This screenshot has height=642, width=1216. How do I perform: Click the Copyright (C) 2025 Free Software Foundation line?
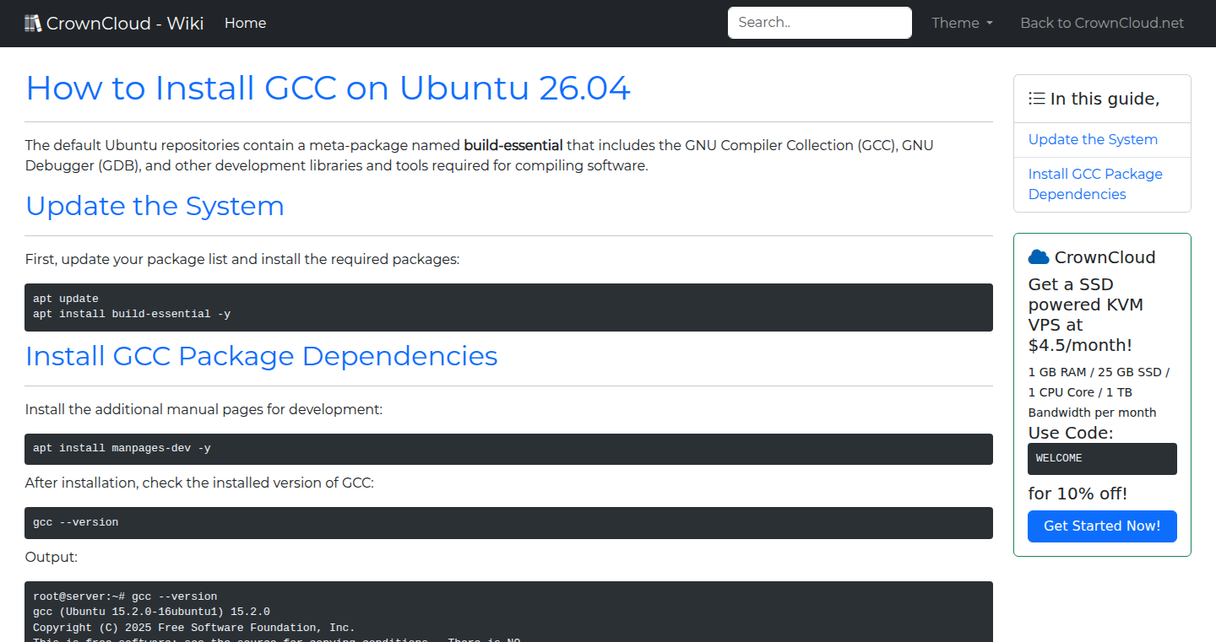194,628
